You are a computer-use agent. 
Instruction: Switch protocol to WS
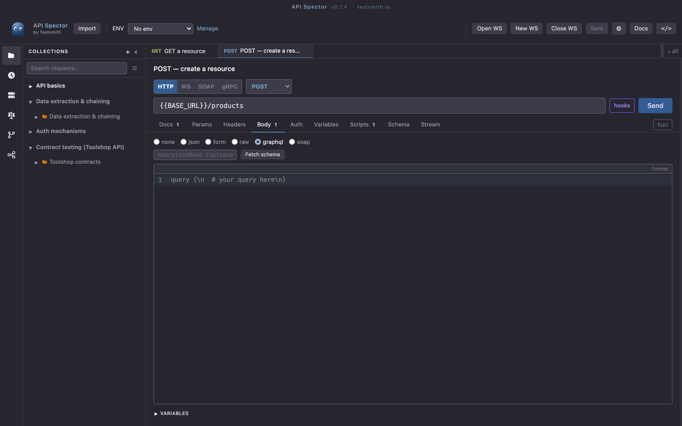[186, 86]
